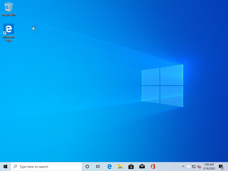Launch Microsoft Edge from the taskbar

coord(109,166)
